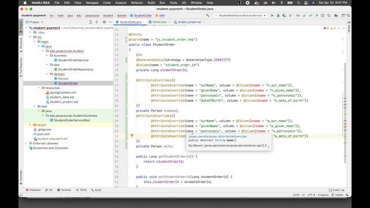Open macOS Spotlight search icon
The image size is (370, 208).
(x=298, y=3)
